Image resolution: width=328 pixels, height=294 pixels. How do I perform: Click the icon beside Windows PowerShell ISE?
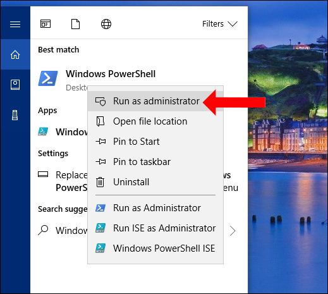point(100,248)
